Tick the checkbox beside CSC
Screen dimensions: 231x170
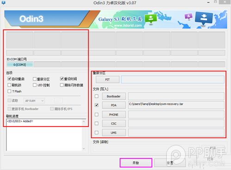click(x=97, y=123)
